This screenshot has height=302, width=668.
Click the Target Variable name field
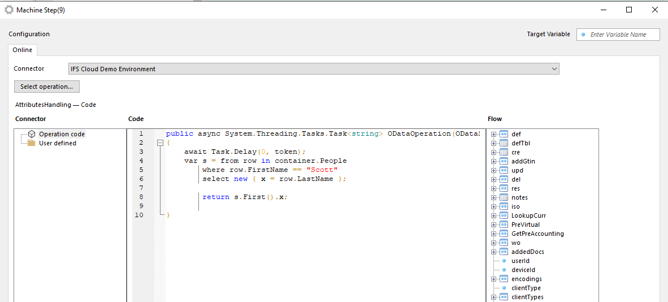[x=623, y=34]
